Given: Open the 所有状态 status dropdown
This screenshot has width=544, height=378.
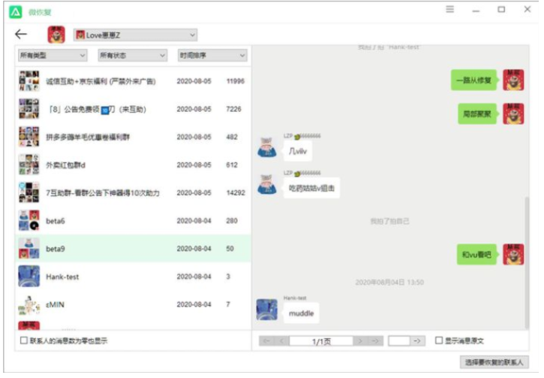Looking at the screenshot, I should (133, 56).
